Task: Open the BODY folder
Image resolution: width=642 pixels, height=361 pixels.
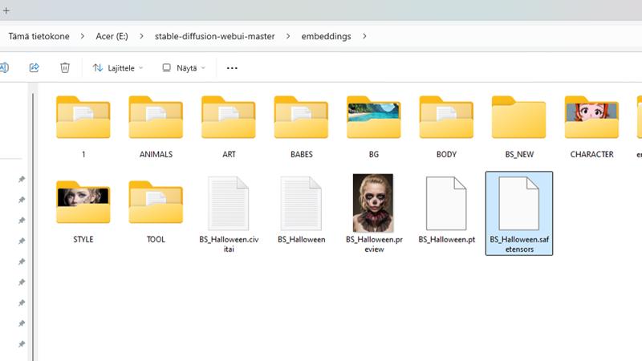Action: coord(446,127)
